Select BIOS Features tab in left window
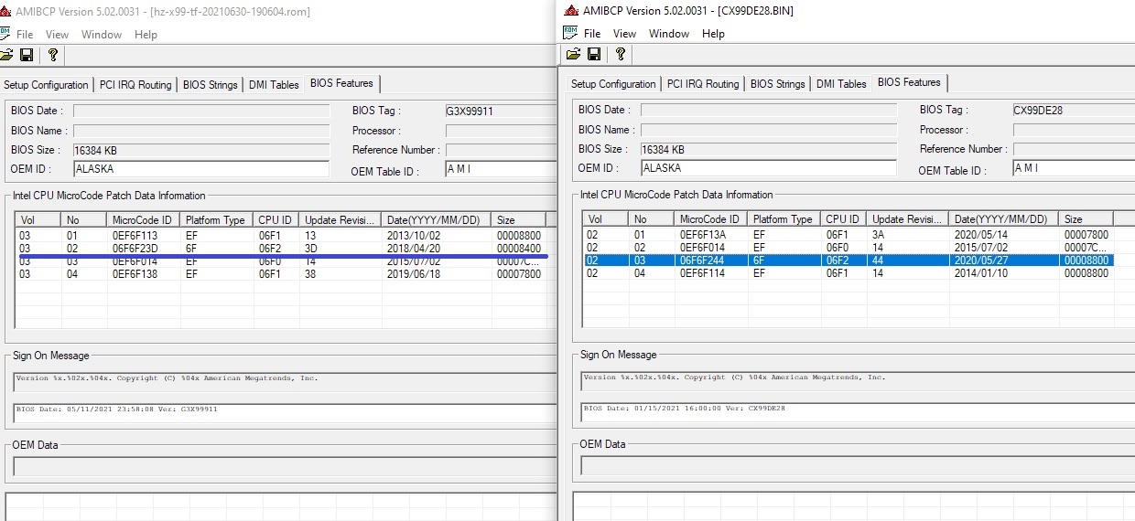This screenshot has height=521, width=1135. [341, 83]
